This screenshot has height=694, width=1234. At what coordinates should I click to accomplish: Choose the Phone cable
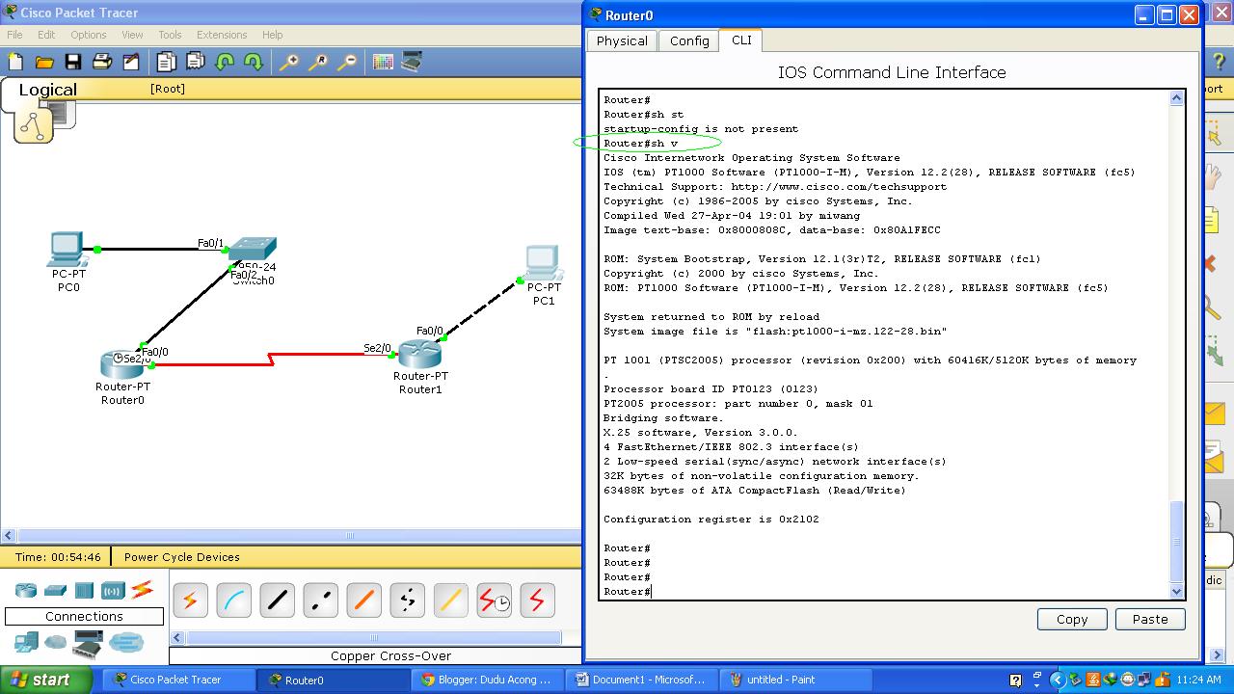(407, 601)
